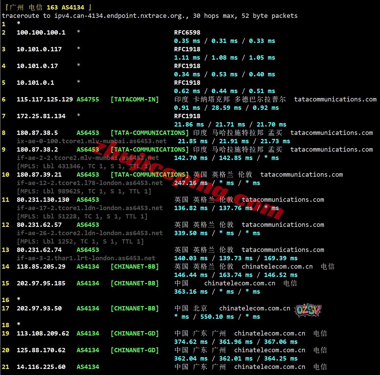Select hostname ix-ae-0-100.tcore1.mlv-mumbai.as6453.net
The width and height of the screenshot is (380, 375).
tap(91, 141)
